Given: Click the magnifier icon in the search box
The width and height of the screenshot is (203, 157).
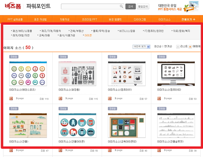Looking at the screenshot, I should (x=121, y=6).
